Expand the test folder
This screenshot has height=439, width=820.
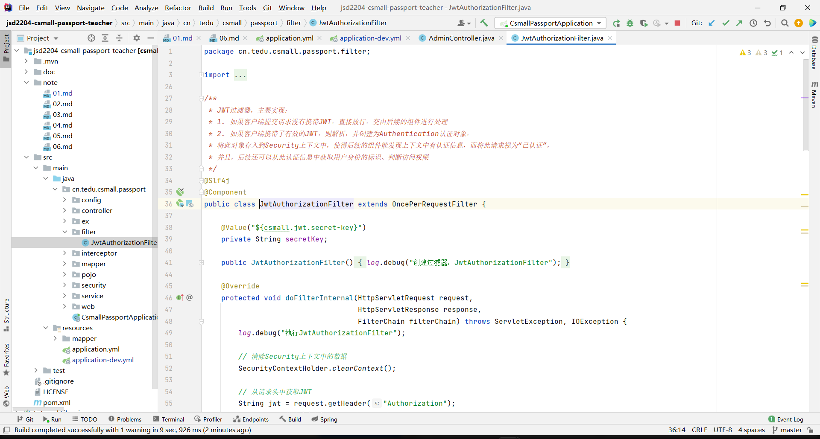[36, 370]
